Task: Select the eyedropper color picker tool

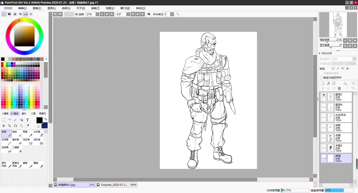Action: (x=28, y=126)
